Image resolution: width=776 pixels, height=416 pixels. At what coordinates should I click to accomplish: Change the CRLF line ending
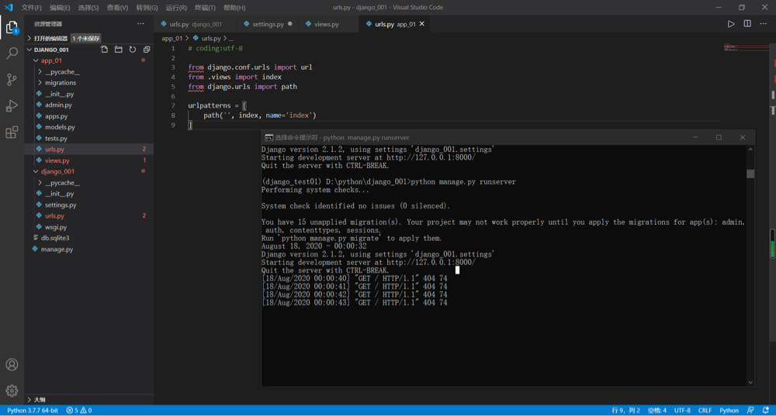coord(705,411)
